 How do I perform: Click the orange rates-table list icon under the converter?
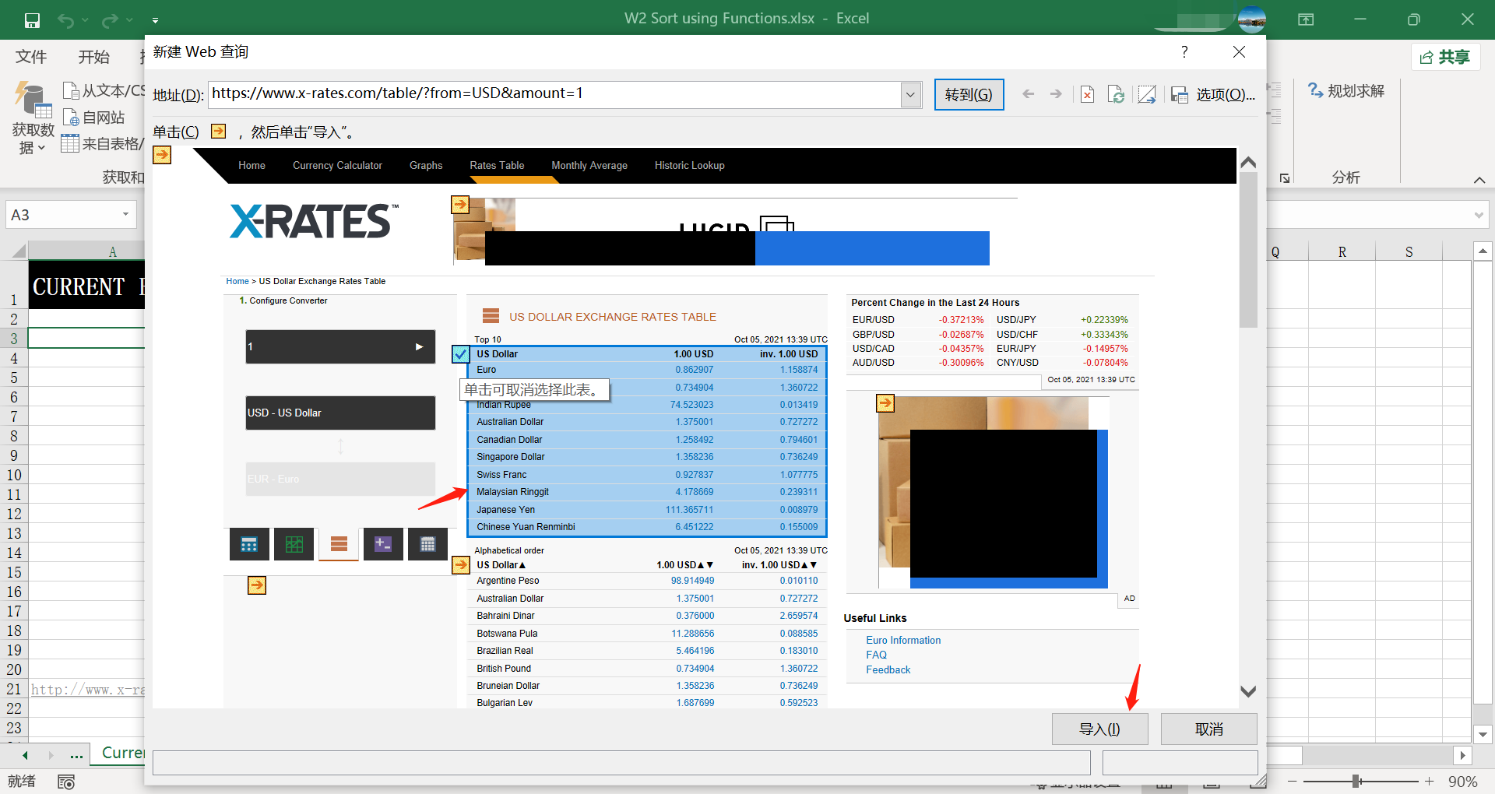[x=339, y=544]
